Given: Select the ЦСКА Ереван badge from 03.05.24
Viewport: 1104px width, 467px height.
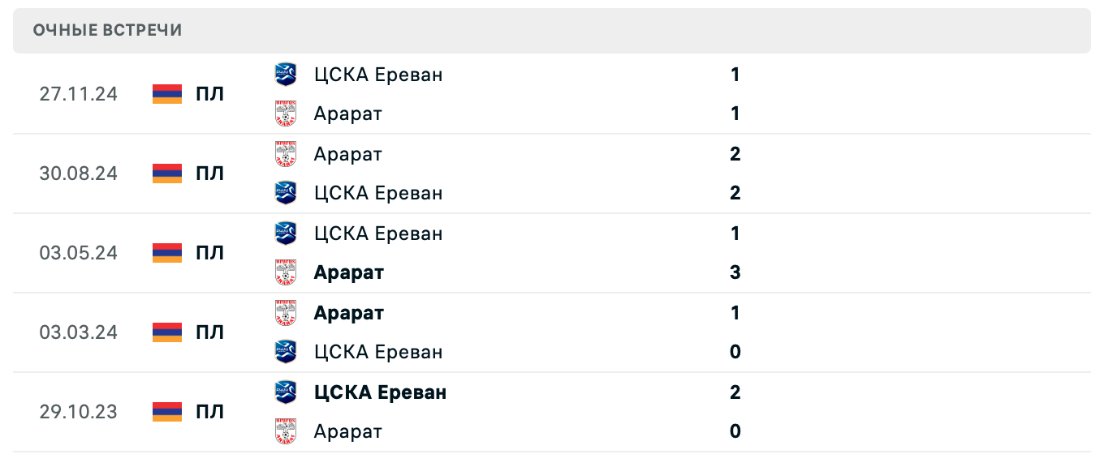Looking at the screenshot, I should (286, 233).
